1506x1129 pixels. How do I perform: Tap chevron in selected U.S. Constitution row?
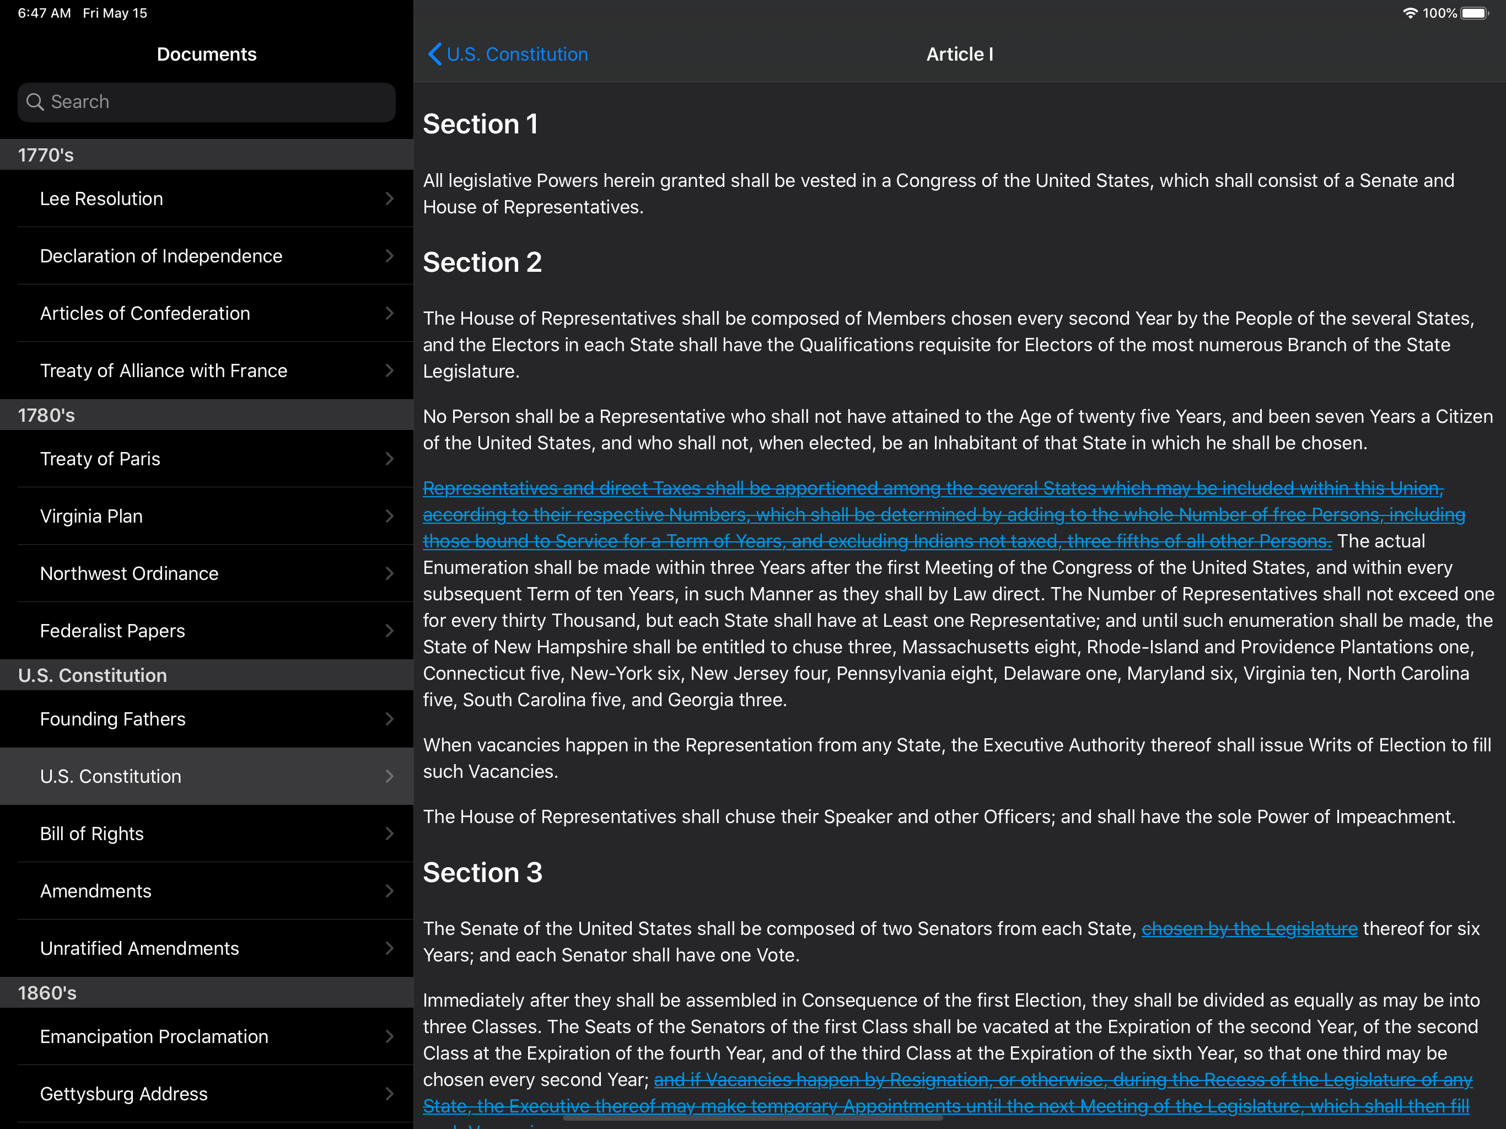389,776
